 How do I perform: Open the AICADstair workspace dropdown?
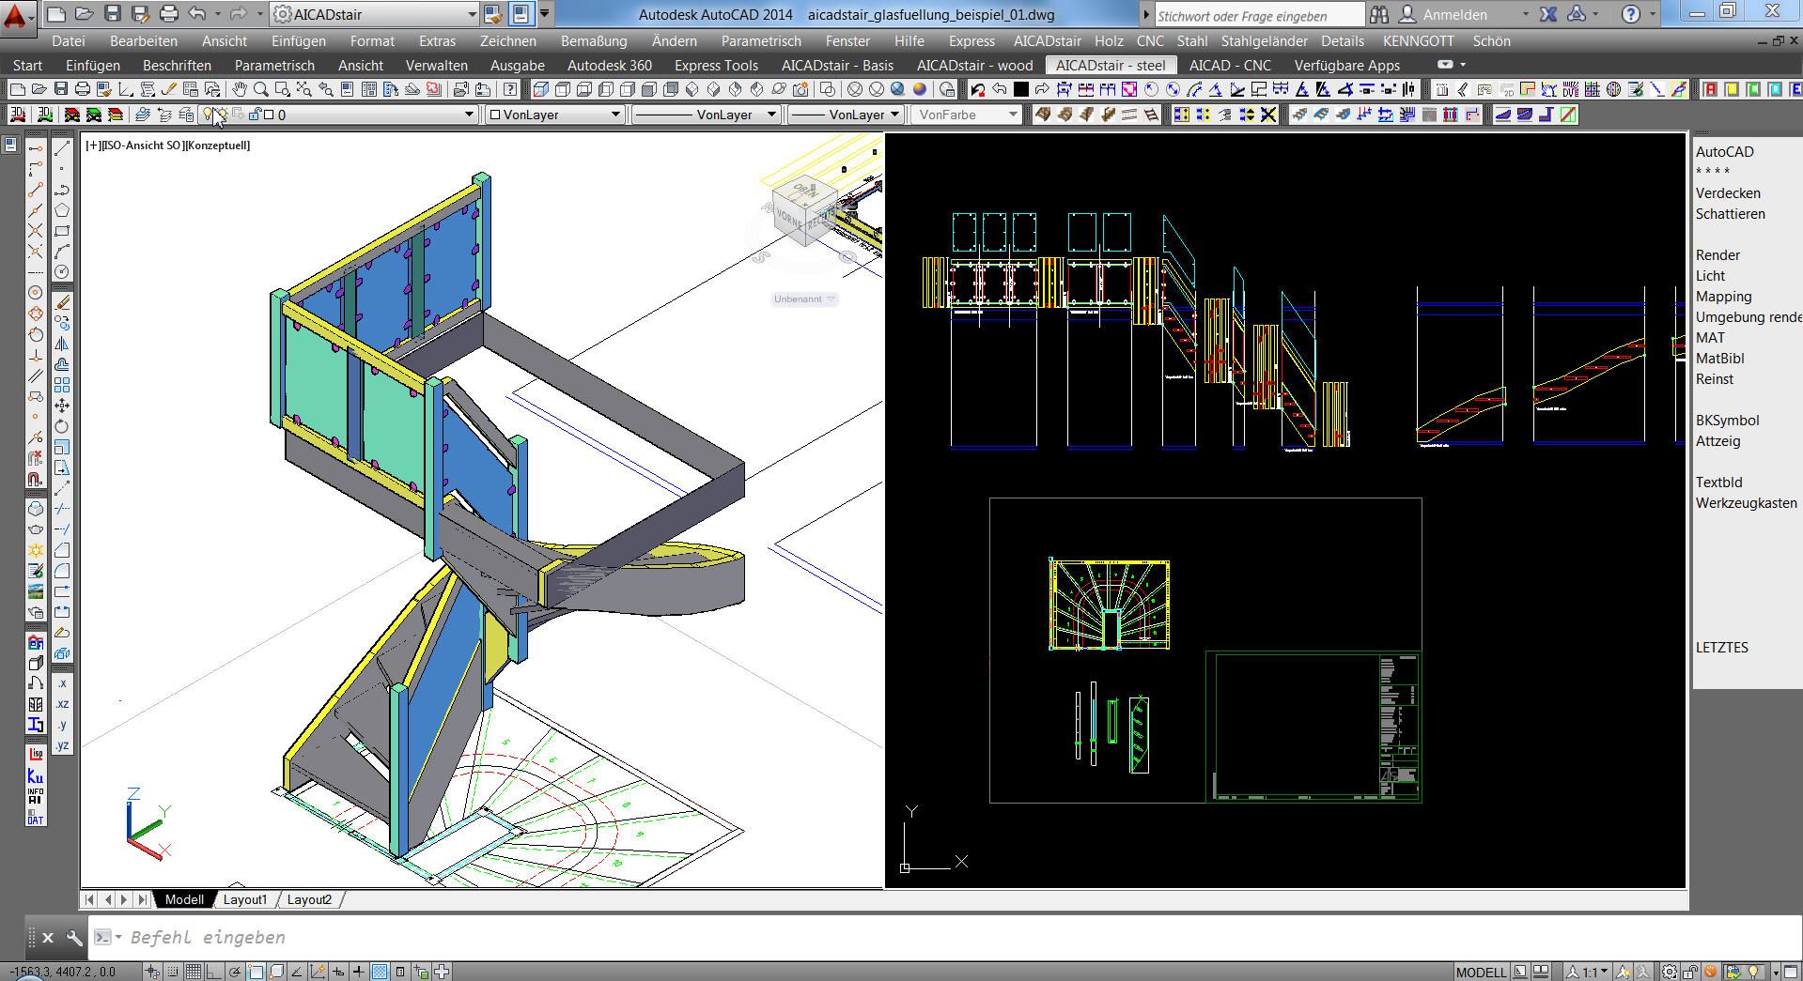tap(472, 14)
